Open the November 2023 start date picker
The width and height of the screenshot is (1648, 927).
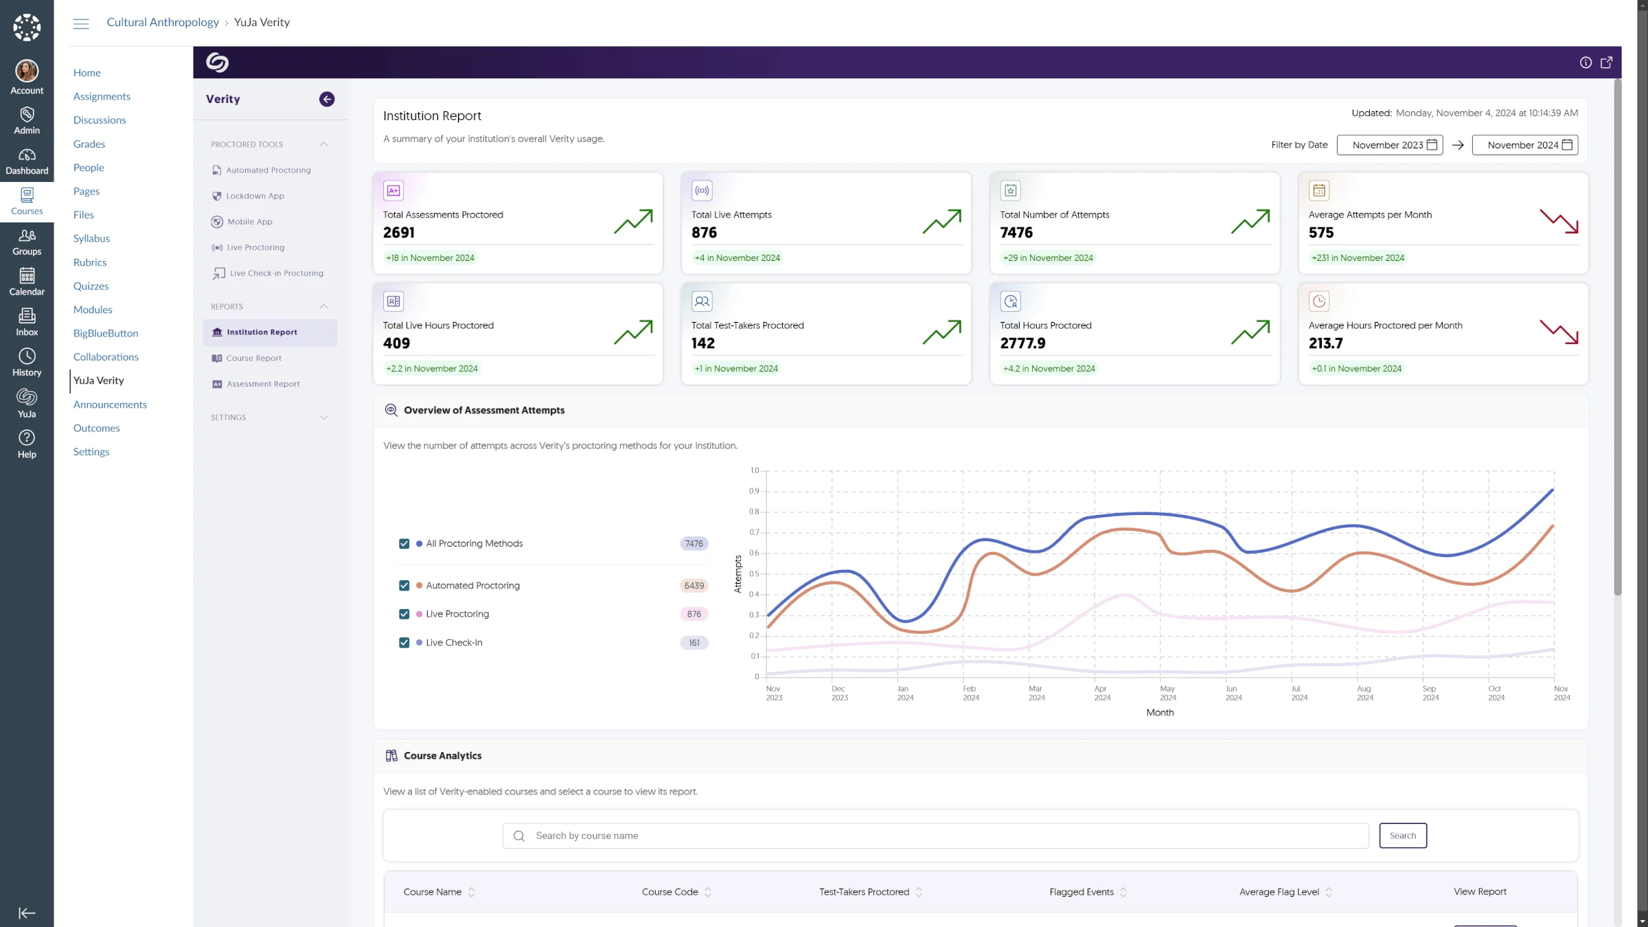[x=1389, y=145]
